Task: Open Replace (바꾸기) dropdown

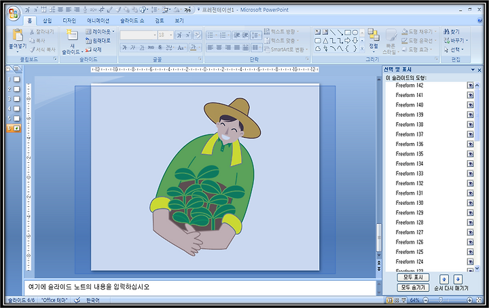Action: point(456,41)
